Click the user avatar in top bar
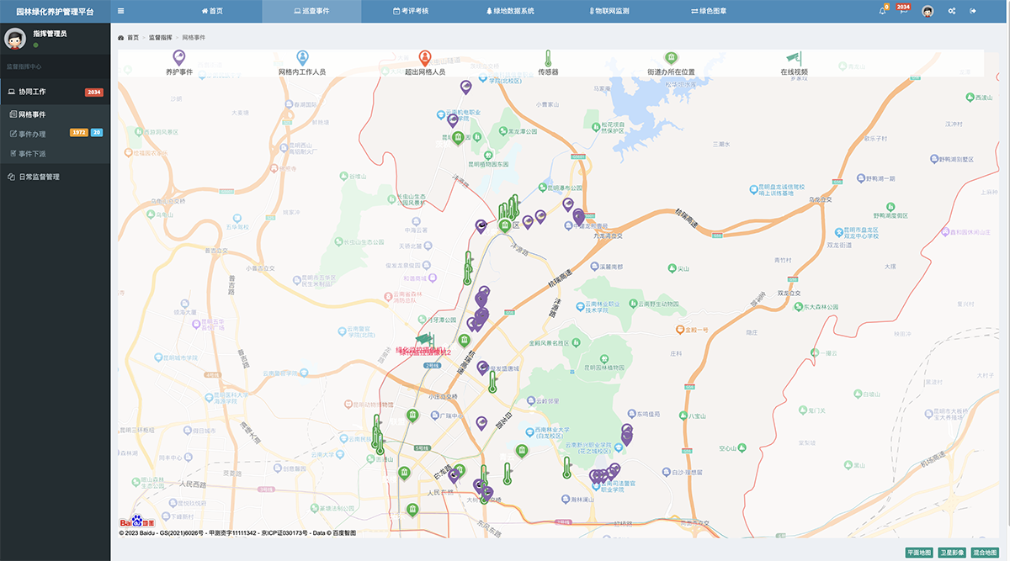Viewport: 1010px width, 561px height. point(928,11)
